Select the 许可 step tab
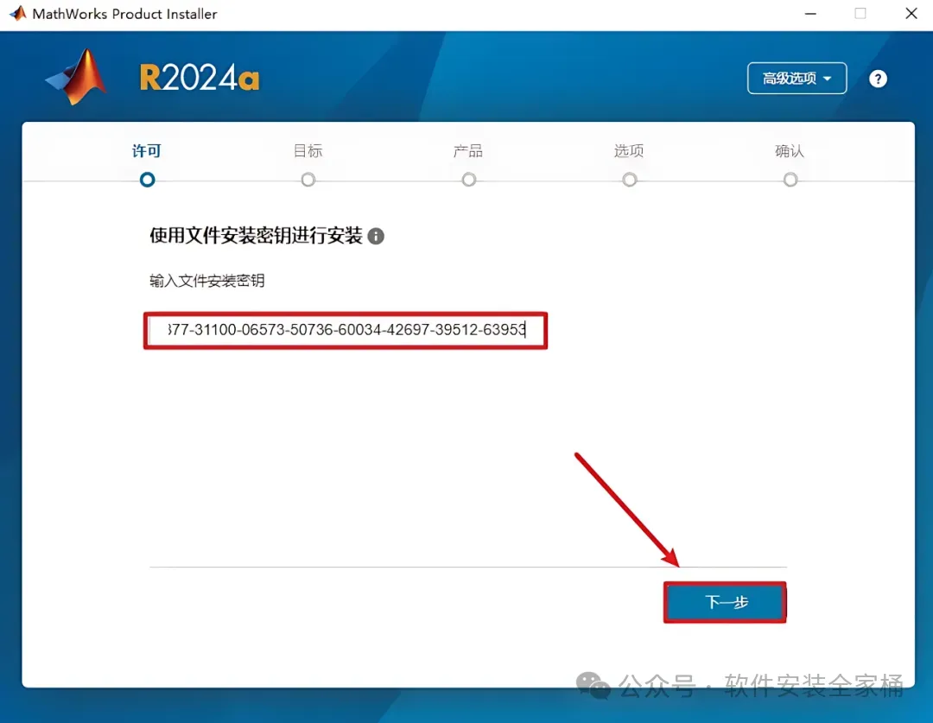933x723 pixels. 147,151
